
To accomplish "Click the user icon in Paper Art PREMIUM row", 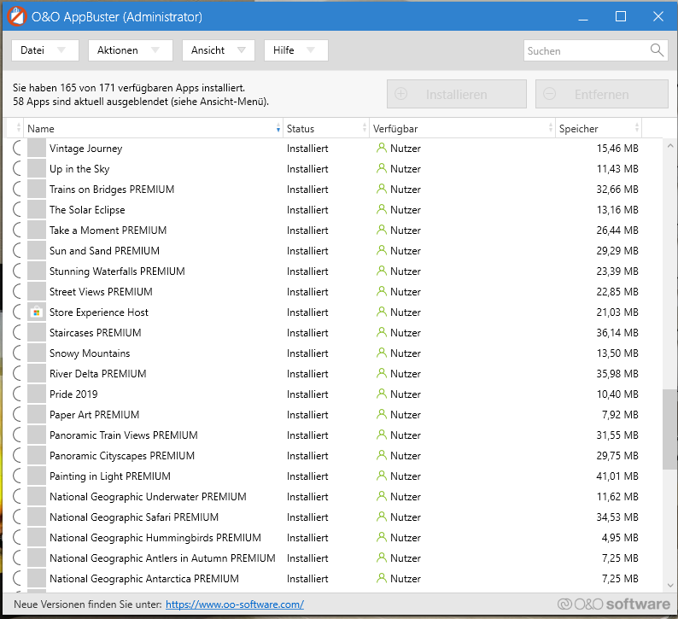I will pos(382,415).
